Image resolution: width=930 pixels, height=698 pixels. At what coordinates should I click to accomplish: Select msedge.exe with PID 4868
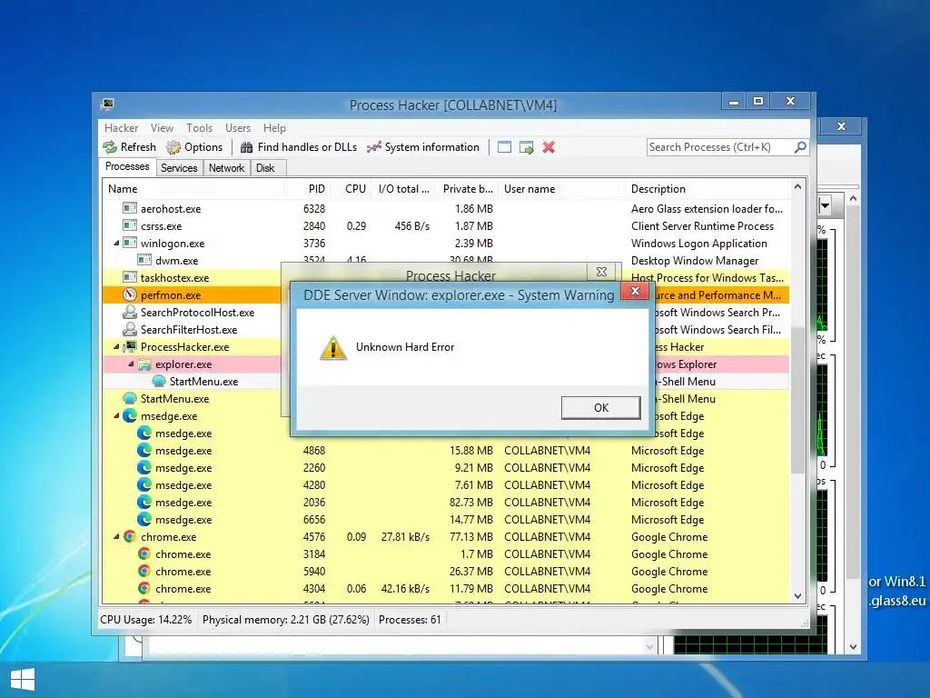click(445, 451)
